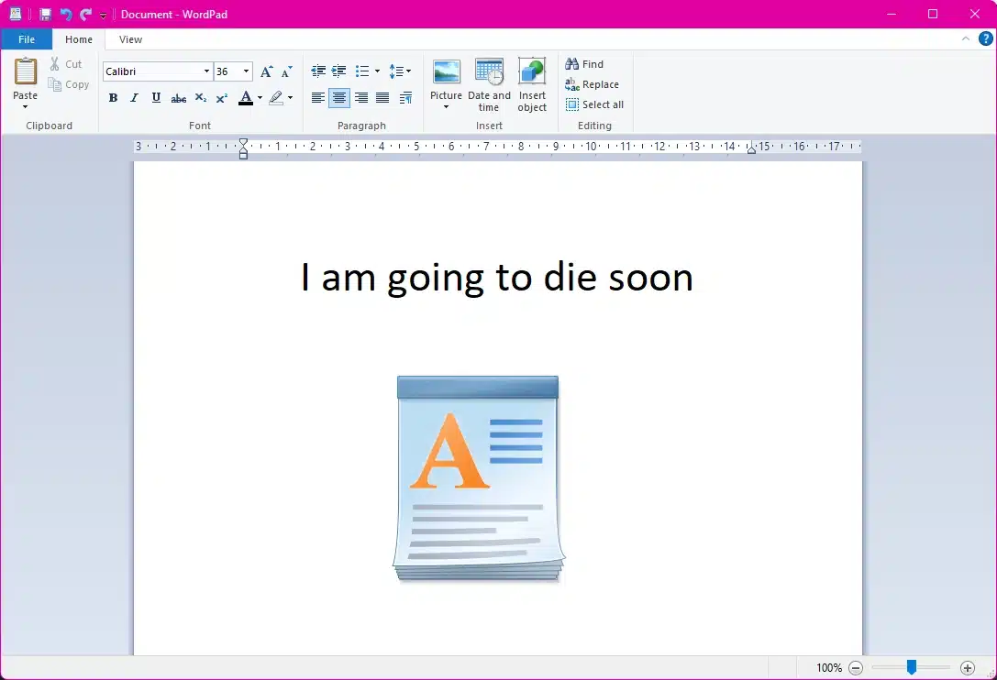The height and width of the screenshot is (680, 997).
Task: Insert Date and time
Action: point(489,73)
